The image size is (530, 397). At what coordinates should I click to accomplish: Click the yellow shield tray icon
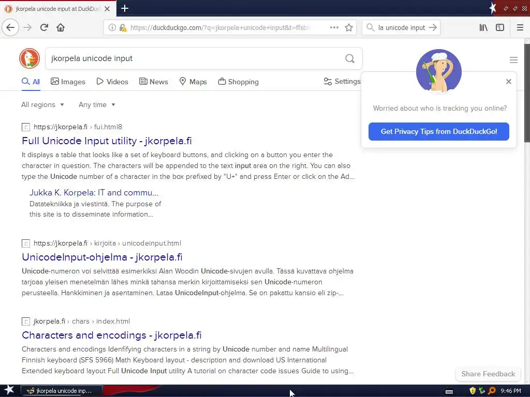(473, 391)
